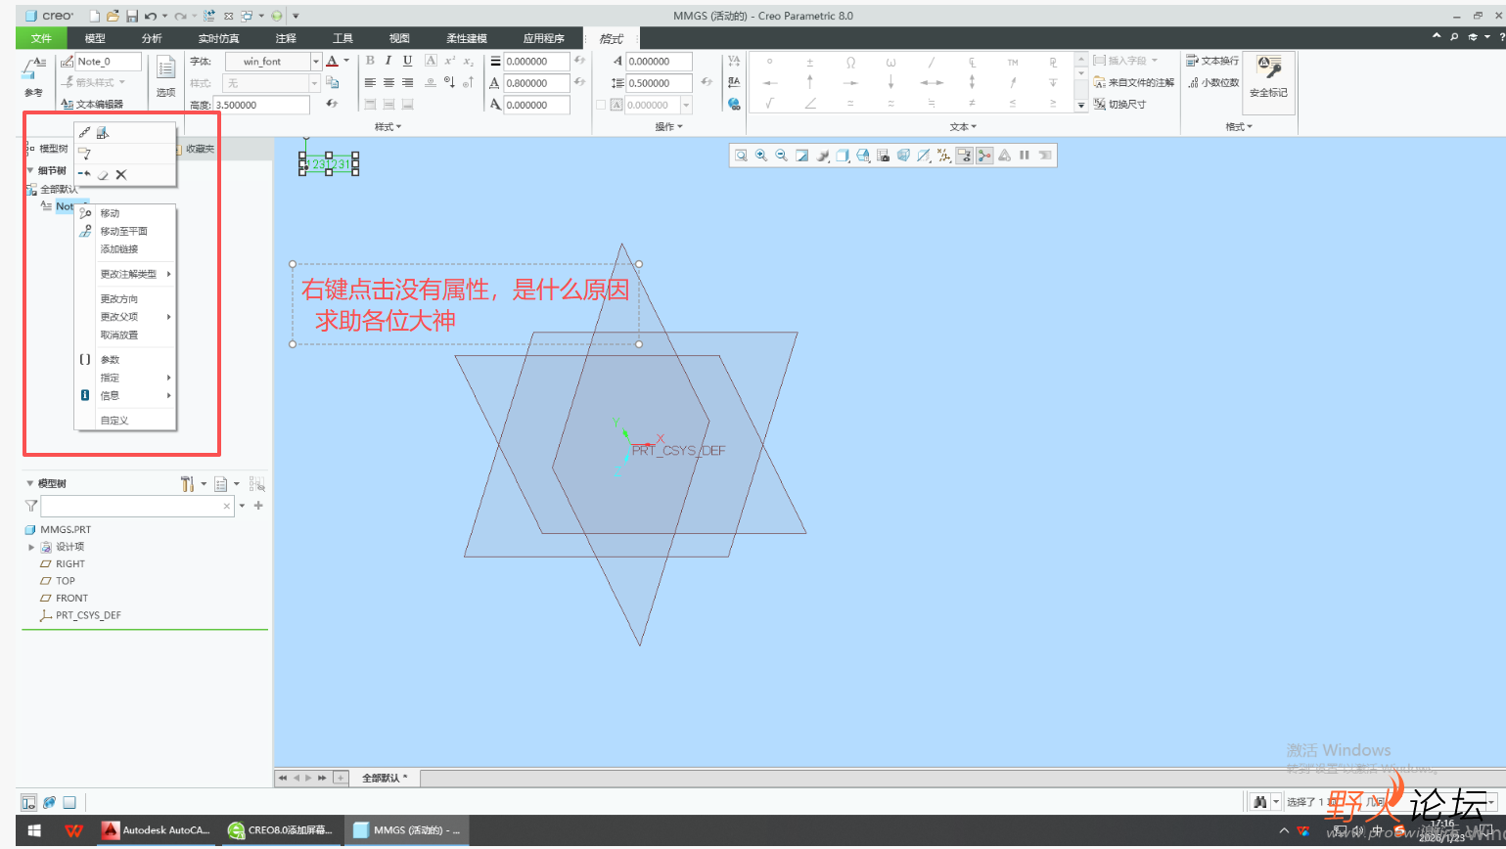Click the Perspective view icon

click(x=903, y=156)
